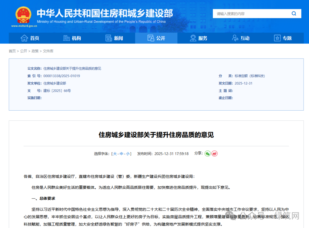
Task: Click issue date 2025-12-31
Action: point(243,83)
